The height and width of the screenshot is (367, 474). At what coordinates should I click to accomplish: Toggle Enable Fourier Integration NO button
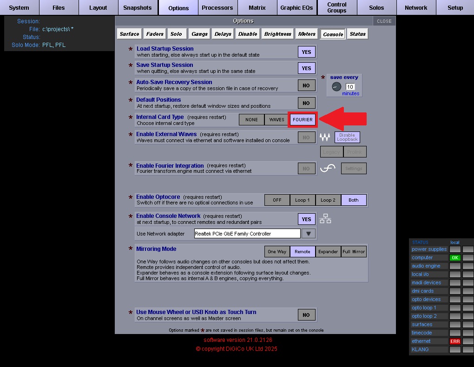(307, 169)
